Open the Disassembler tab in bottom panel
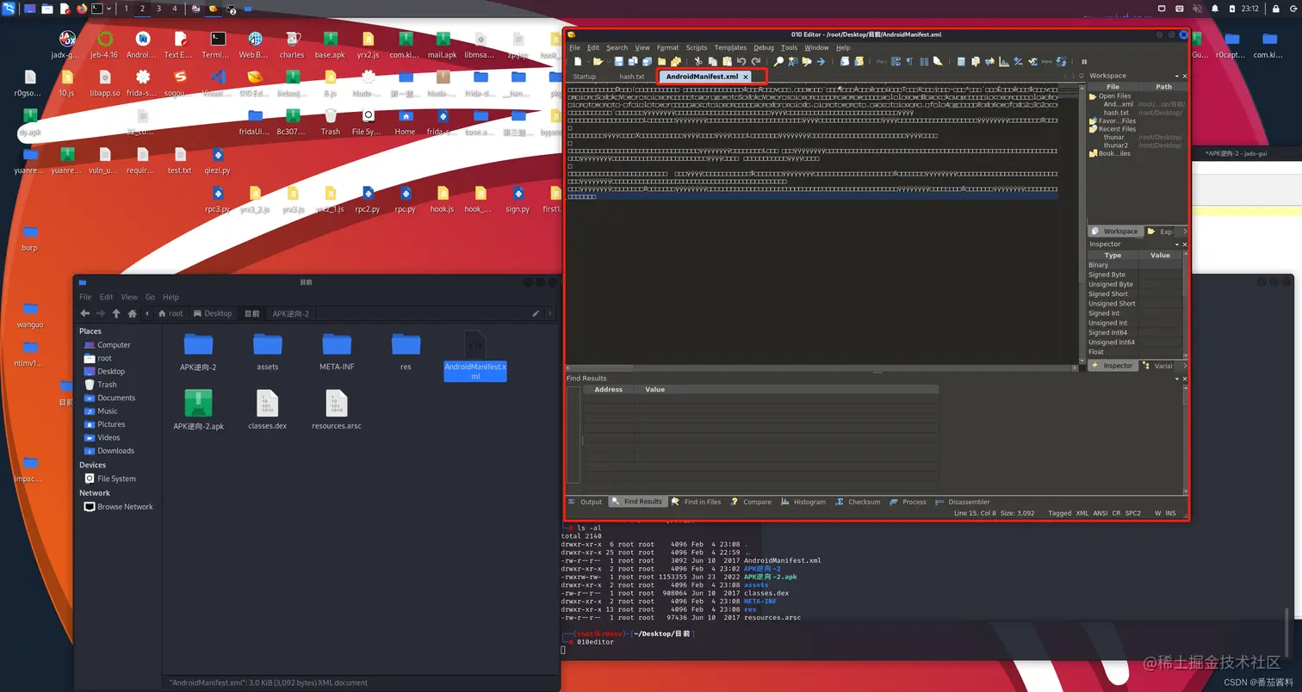The image size is (1302, 692). [963, 502]
